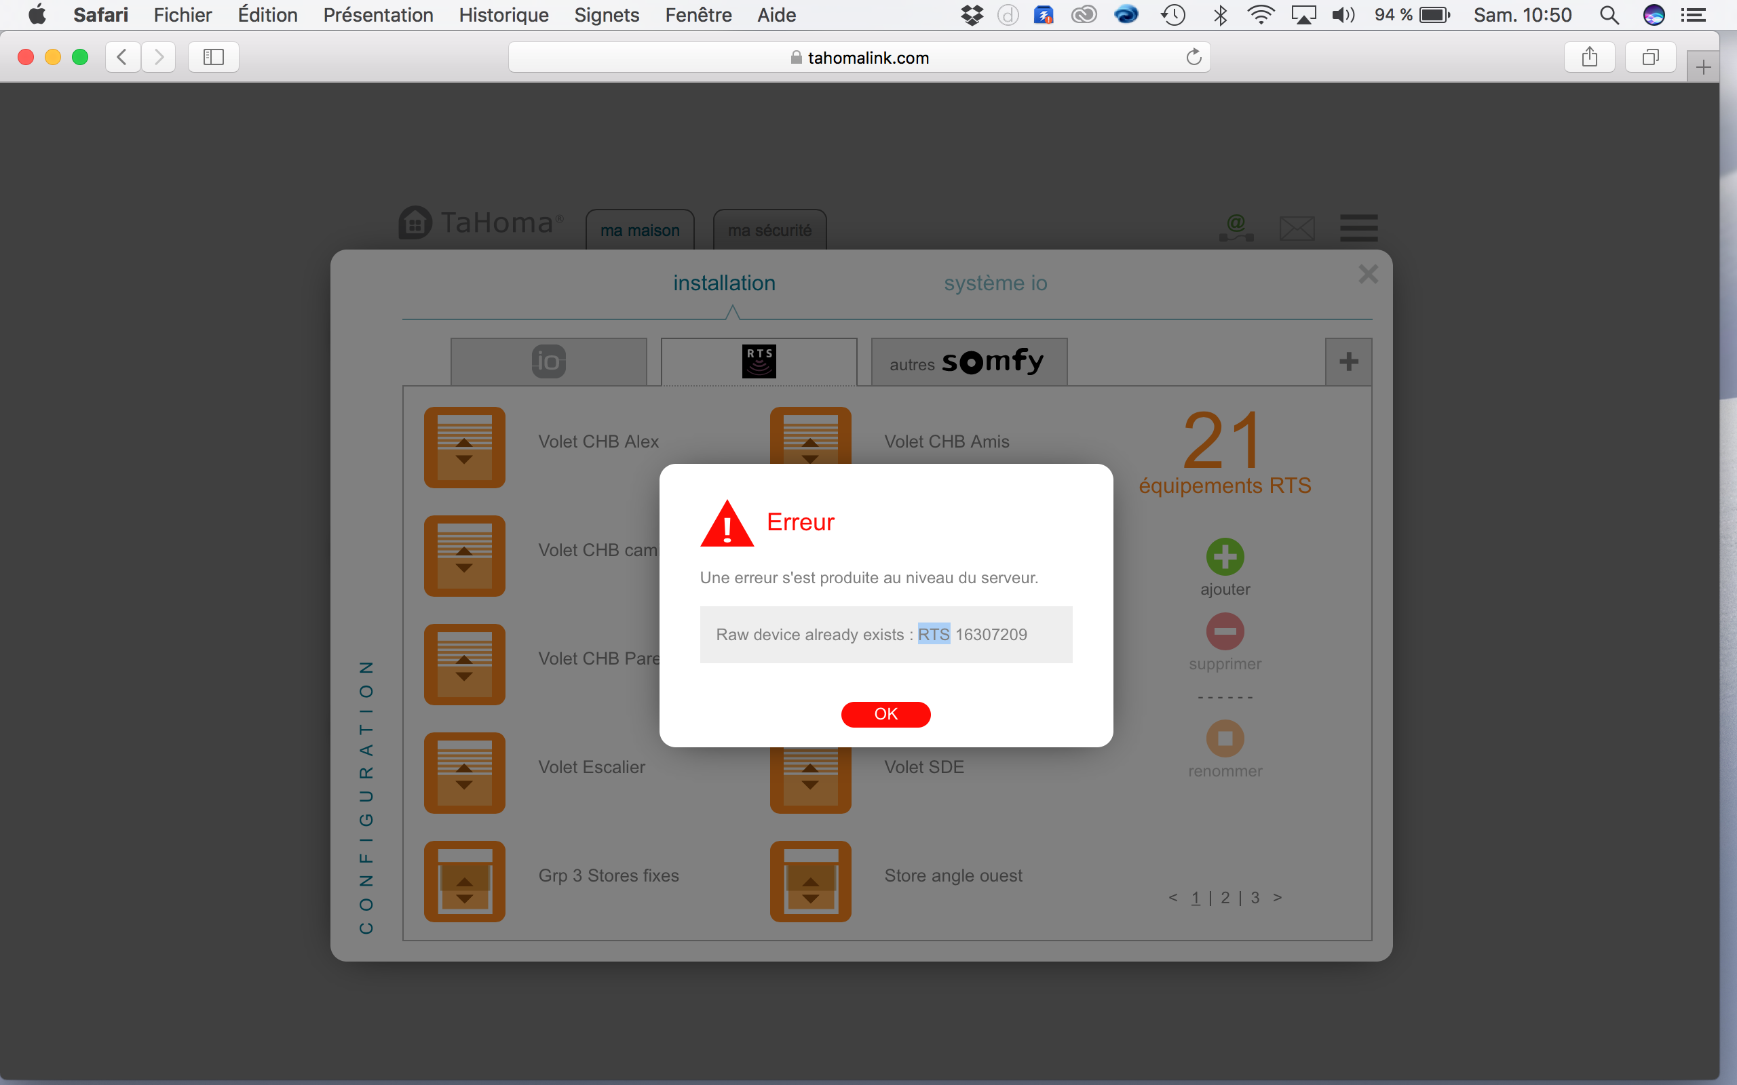Viewport: 1737px width, 1085px height.
Task: Click the Wi-Fi menu bar icon
Action: click(1261, 15)
